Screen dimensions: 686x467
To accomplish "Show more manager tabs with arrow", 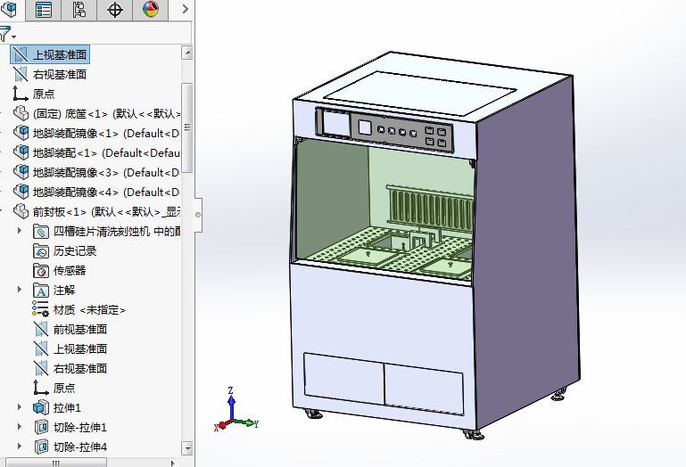I will coord(185,9).
